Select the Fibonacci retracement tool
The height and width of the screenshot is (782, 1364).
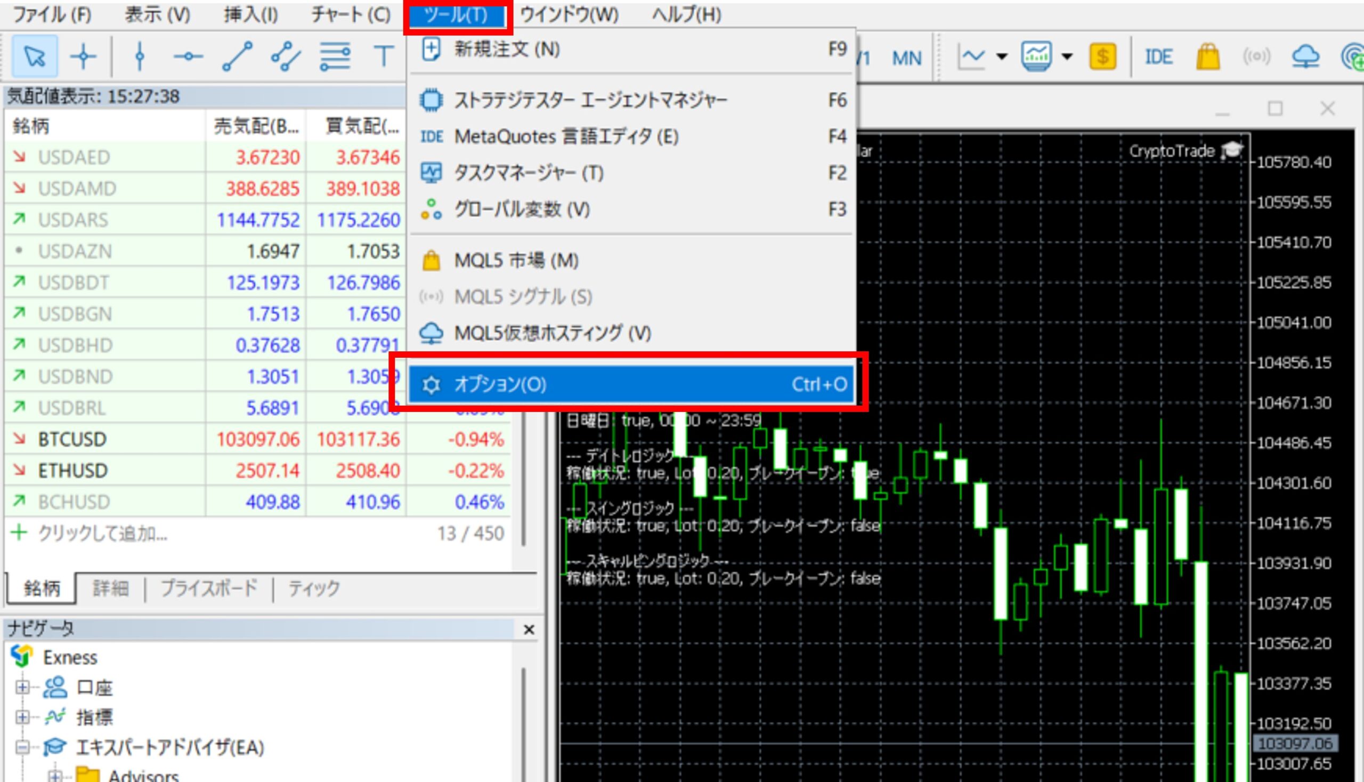(335, 57)
